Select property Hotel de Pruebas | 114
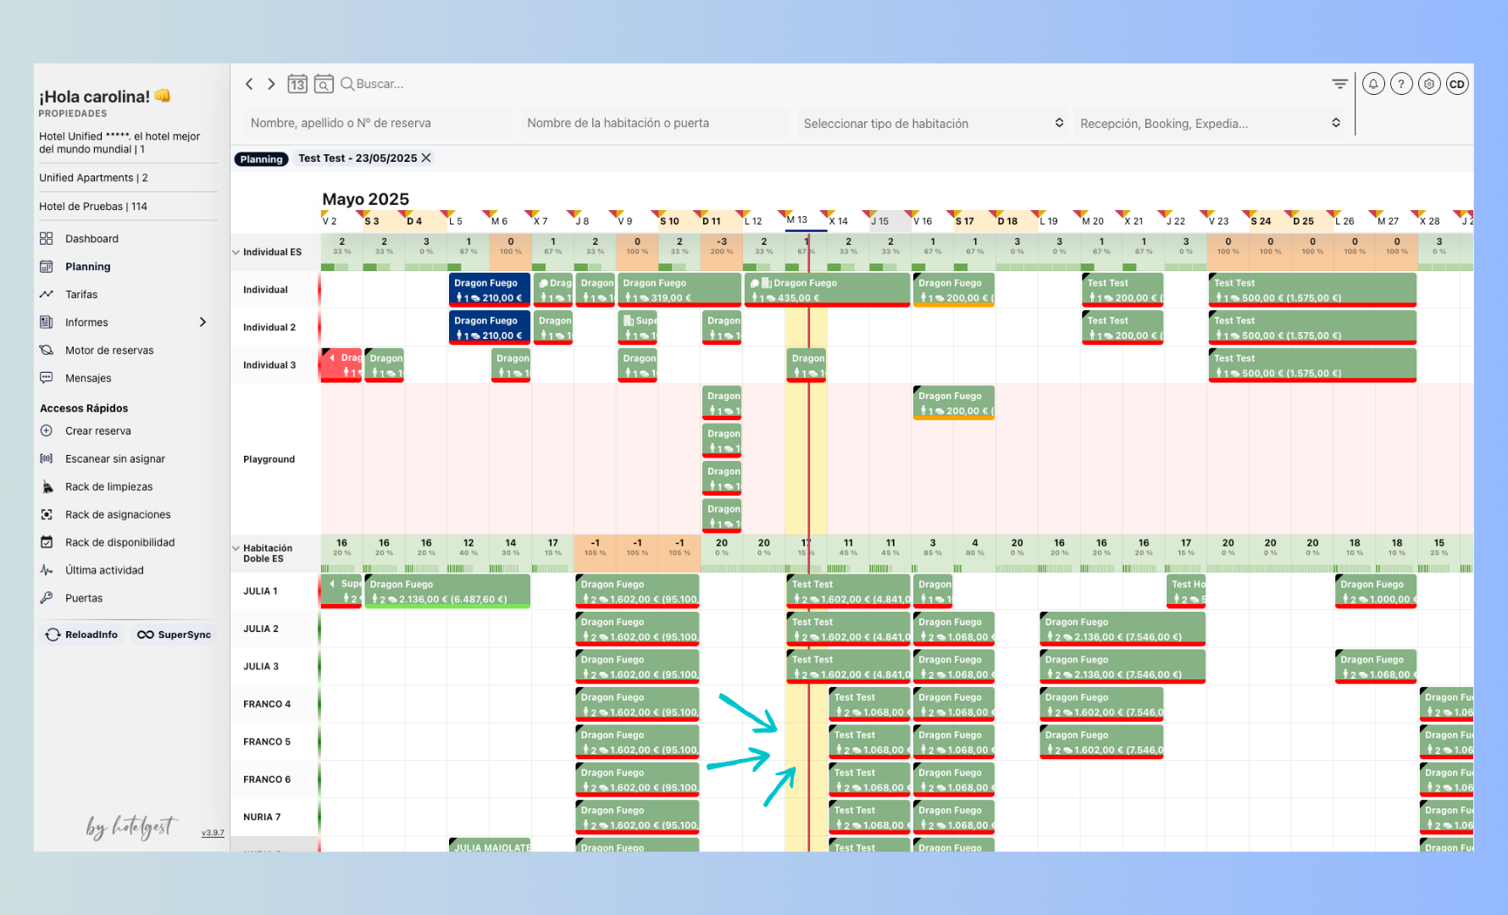 tap(93, 207)
